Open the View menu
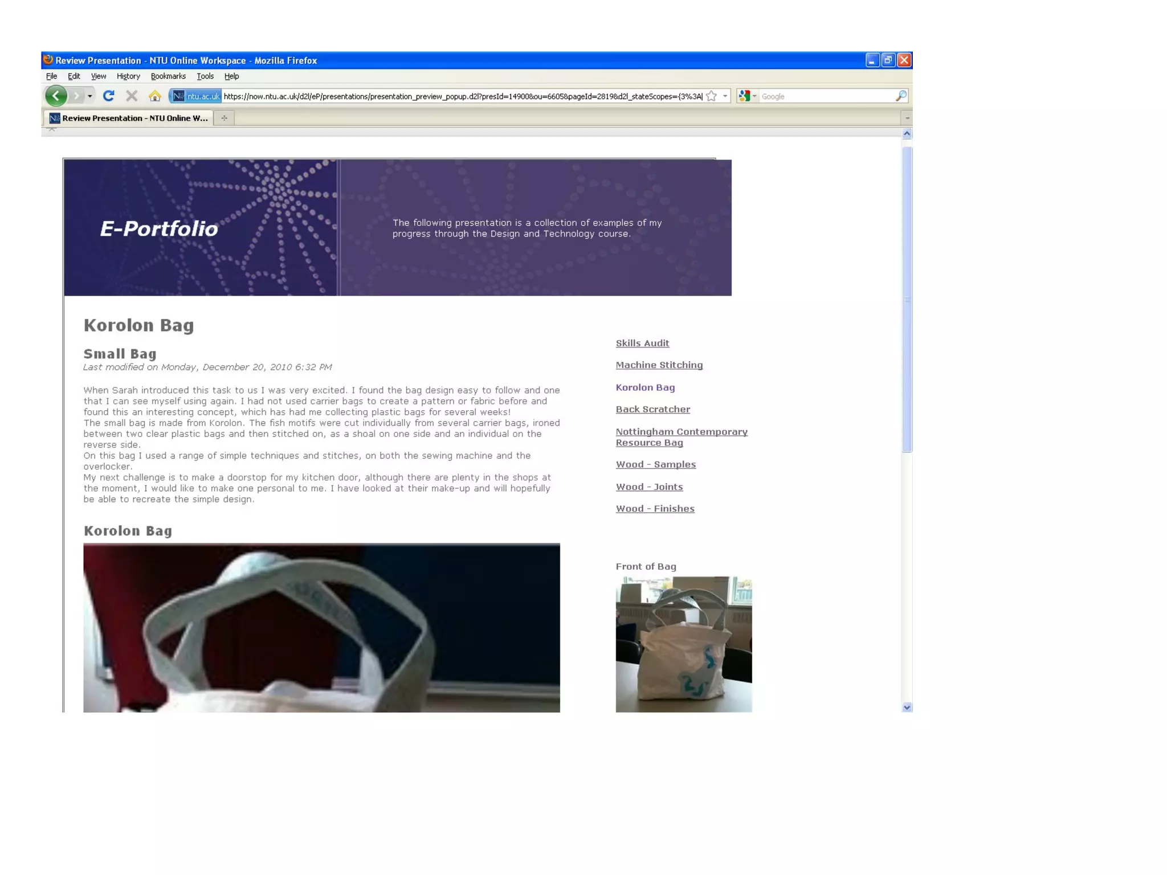Screen dimensions: 1167x875 (x=99, y=76)
